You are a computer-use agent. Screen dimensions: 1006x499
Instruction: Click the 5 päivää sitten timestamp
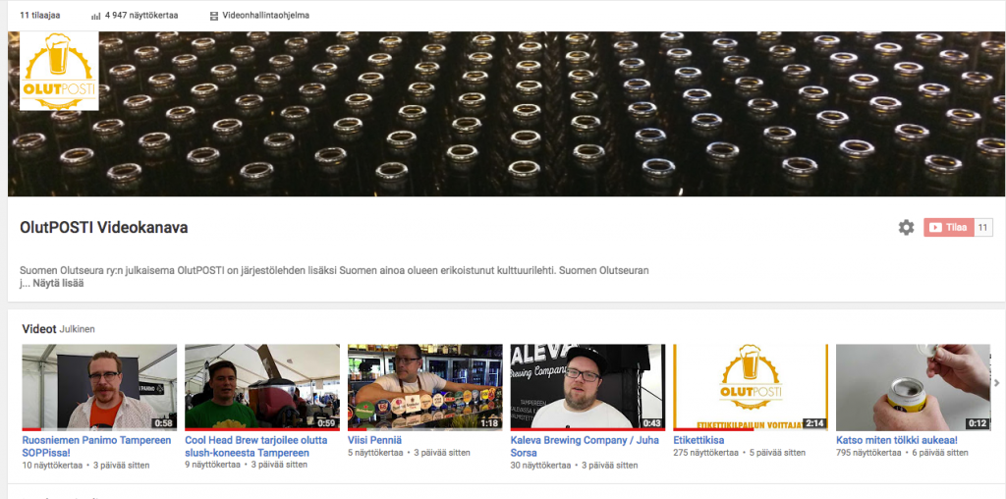pyautogui.click(x=778, y=453)
